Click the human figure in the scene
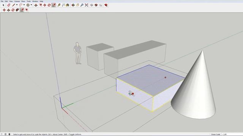This screenshot has width=243, height=136. [77, 53]
